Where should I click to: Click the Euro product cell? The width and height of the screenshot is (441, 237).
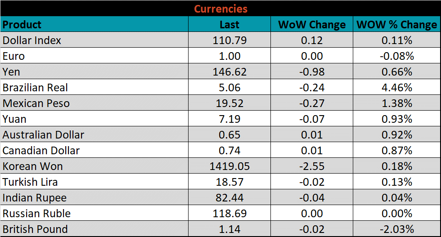(x=13, y=56)
